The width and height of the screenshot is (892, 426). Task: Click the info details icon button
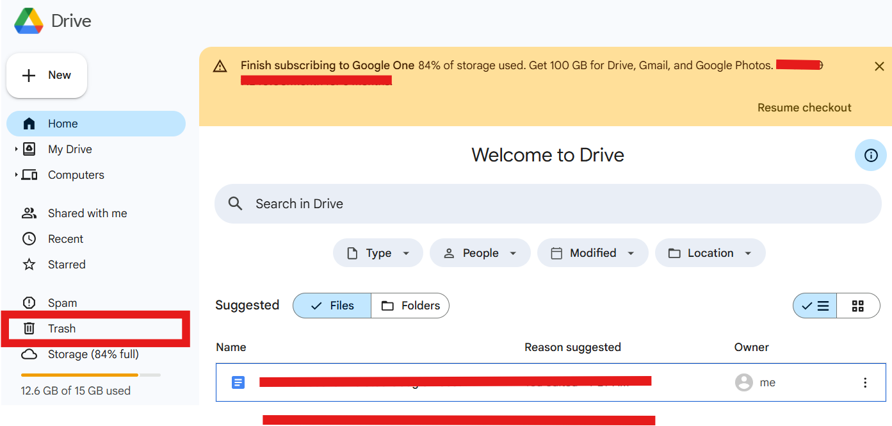pos(871,155)
